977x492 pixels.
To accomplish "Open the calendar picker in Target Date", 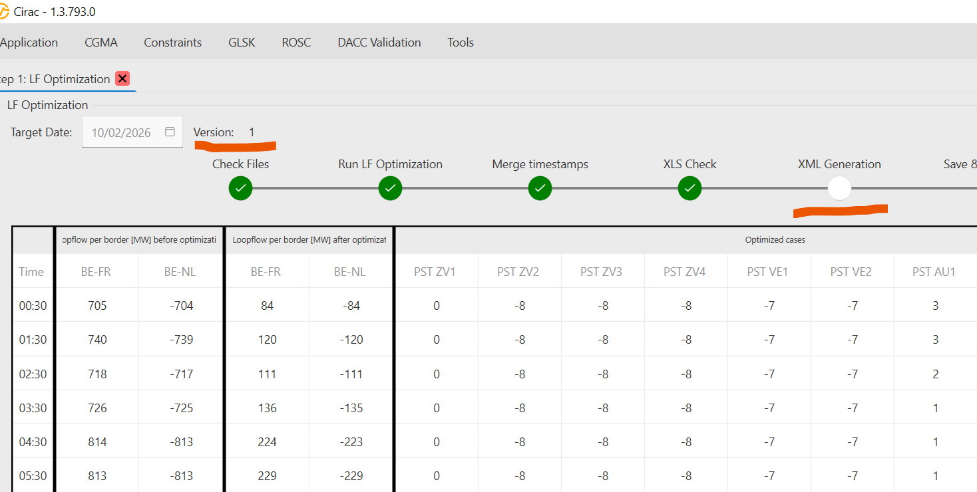I will [170, 132].
